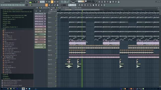Image resolution: width=161 pixels, height=90 pixels.
Task: Click the render/export icon
Action: tap(113, 2)
